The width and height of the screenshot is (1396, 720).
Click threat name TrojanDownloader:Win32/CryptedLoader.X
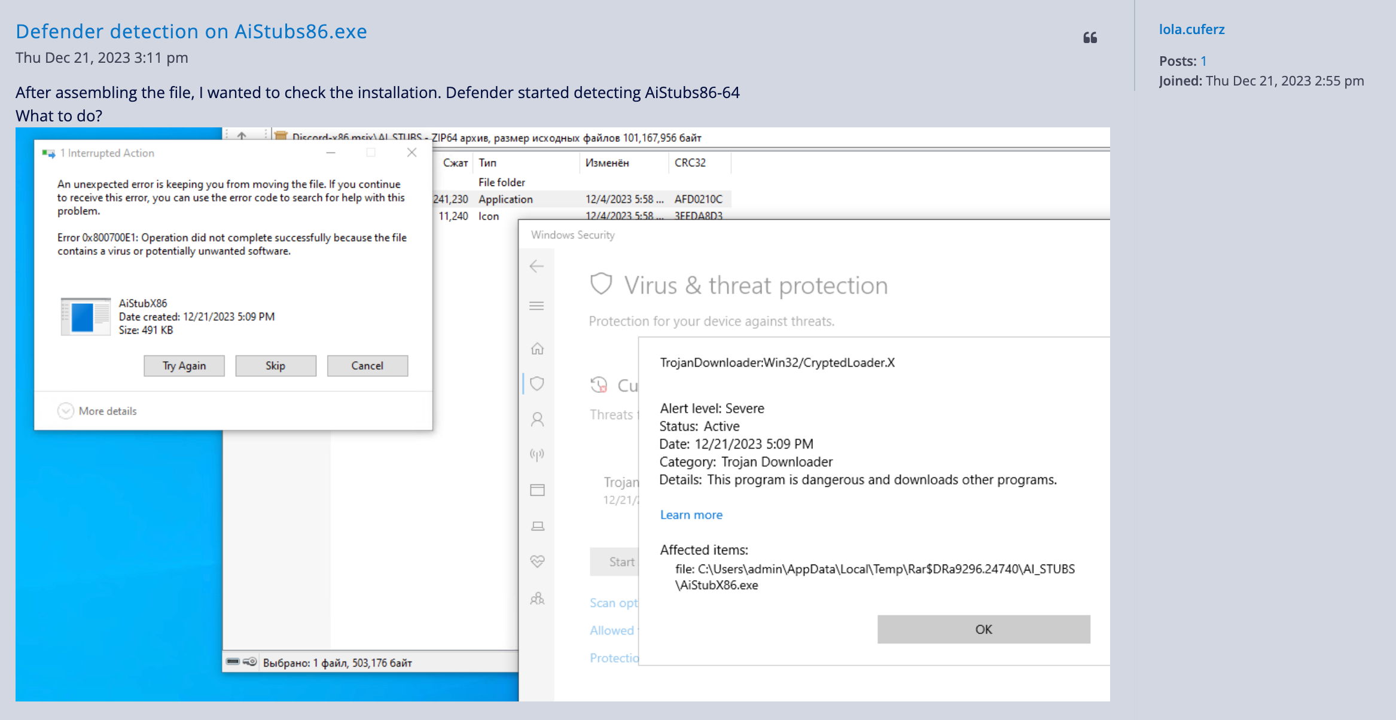777,363
